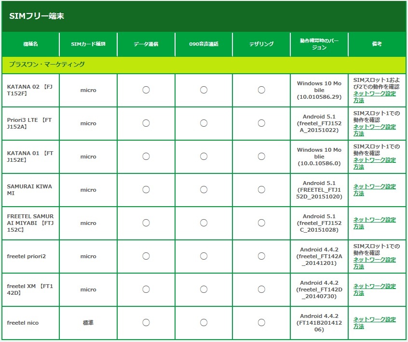
Task: Click the テザリング circle mark for freetel priori2
Action: [x=261, y=256]
